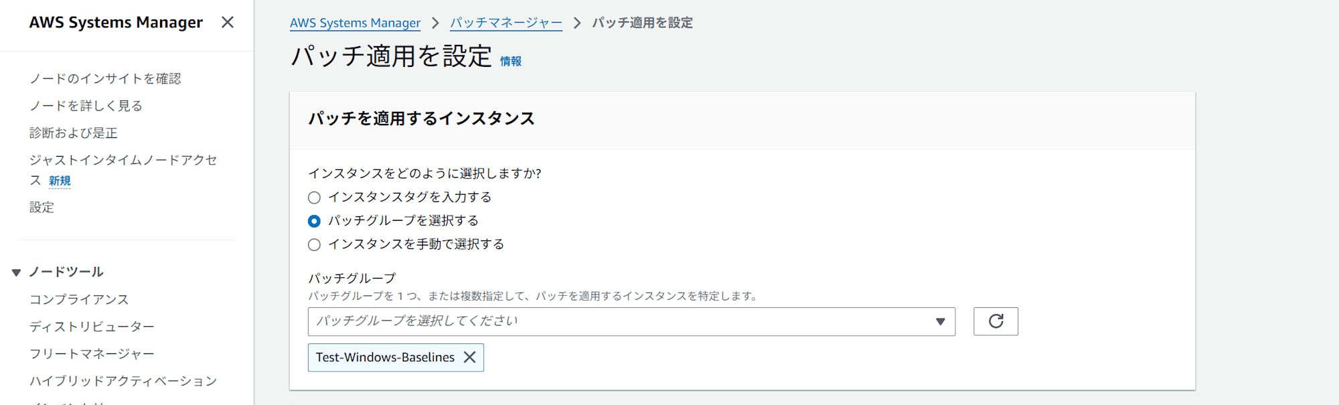The image size is (1339, 405).
Task: Click the 新規 badge link
Action: pyautogui.click(x=60, y=181)
